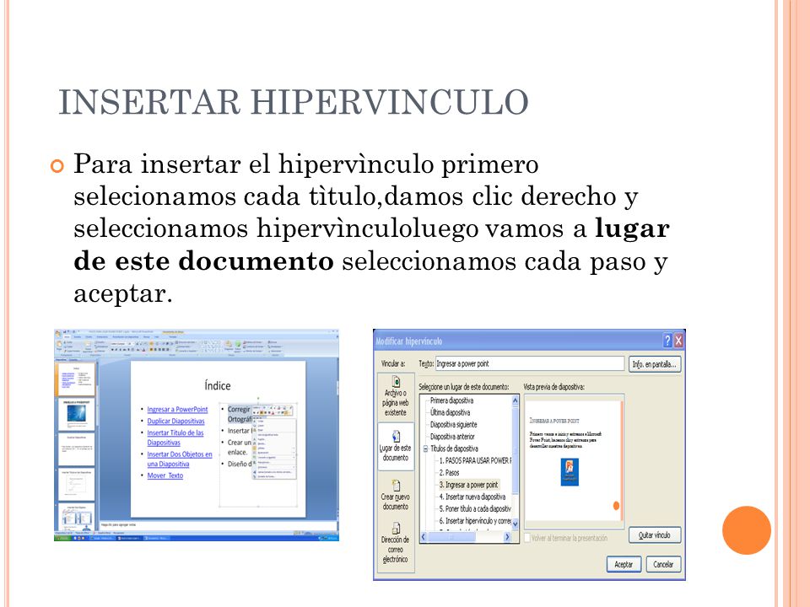The image size is (810, 607).
Task: Select Dirección de correo electrónico option
Action: click(395, 542)
